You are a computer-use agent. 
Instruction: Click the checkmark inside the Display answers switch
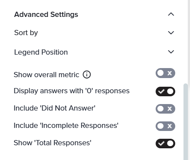pyautogui.click(x=161, y=91)
